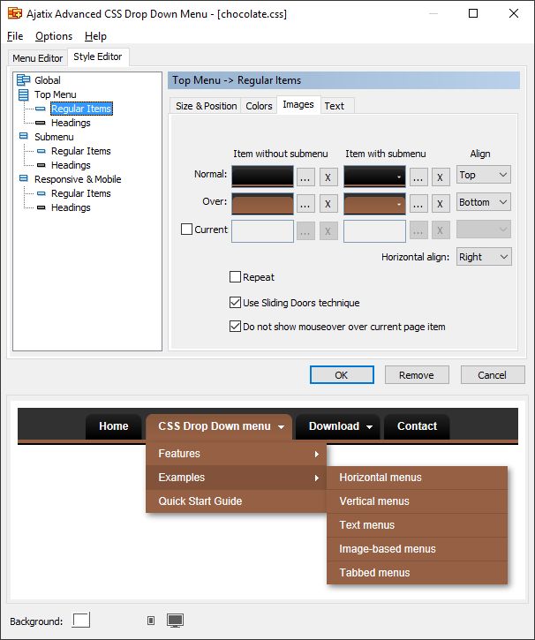Click icon beside Responsive Headings

41,207
